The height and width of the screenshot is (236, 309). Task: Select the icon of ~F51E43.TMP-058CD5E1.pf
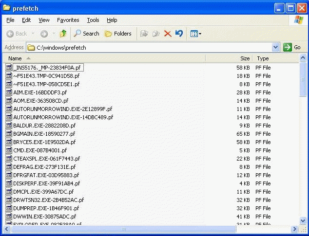click(9, 84)
